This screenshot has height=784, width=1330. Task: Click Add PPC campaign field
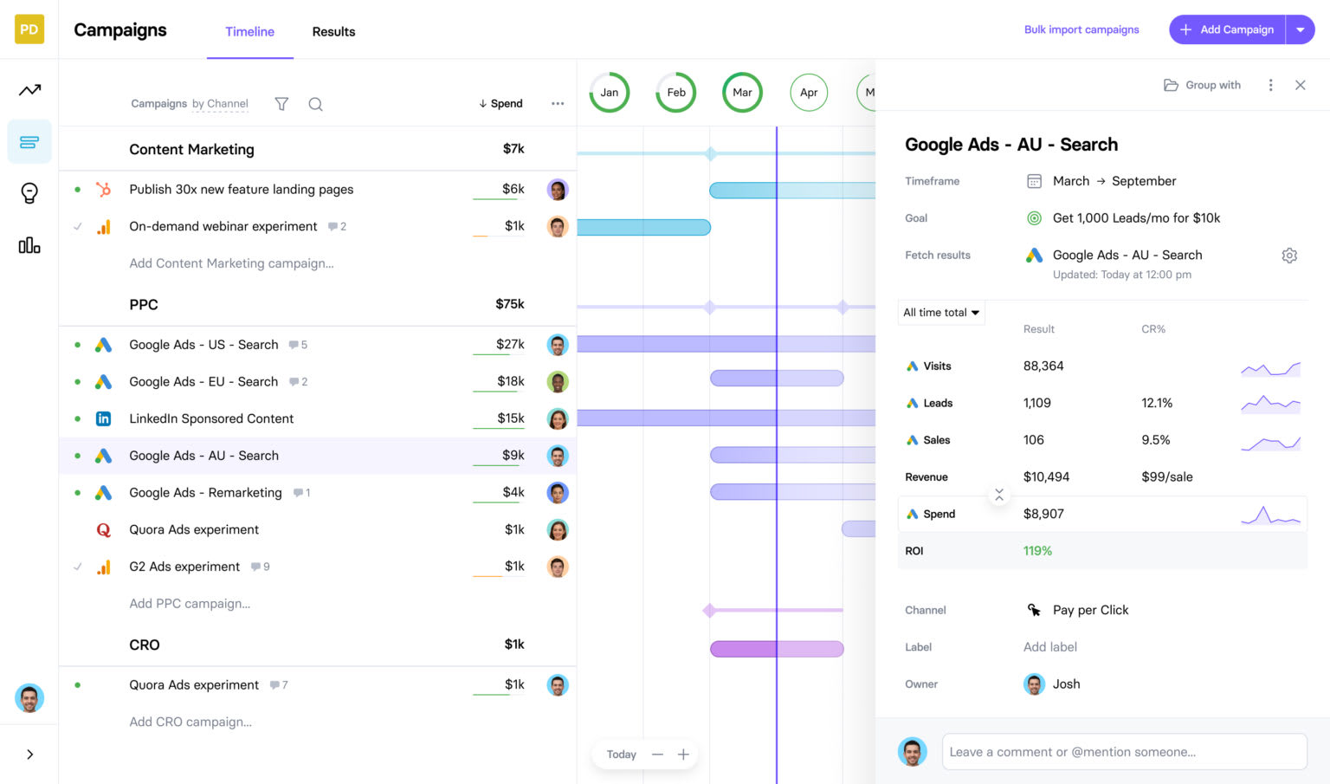tap(190, 604)
